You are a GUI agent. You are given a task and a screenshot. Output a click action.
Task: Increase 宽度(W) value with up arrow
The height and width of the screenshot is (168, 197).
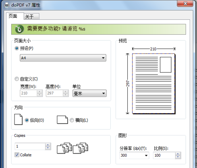[39, 92]
